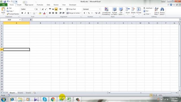The height and width of the screenshot is (102, 181).
Task: Open the Fill options
Action: point(146,11)
